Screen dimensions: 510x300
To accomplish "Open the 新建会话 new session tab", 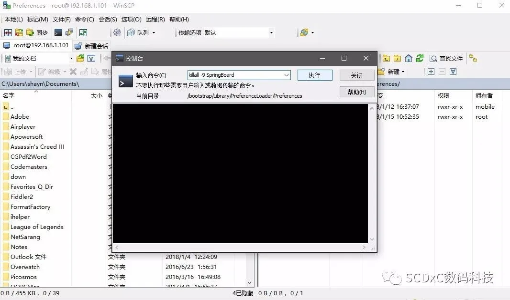I will [x=91, y=46].
